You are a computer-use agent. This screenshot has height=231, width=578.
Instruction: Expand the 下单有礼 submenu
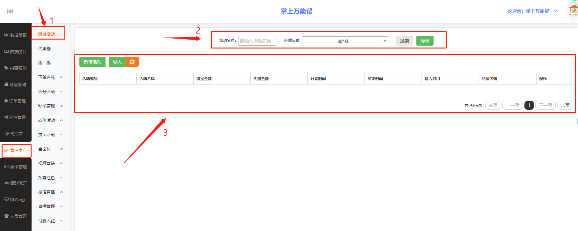pos(62,77)
